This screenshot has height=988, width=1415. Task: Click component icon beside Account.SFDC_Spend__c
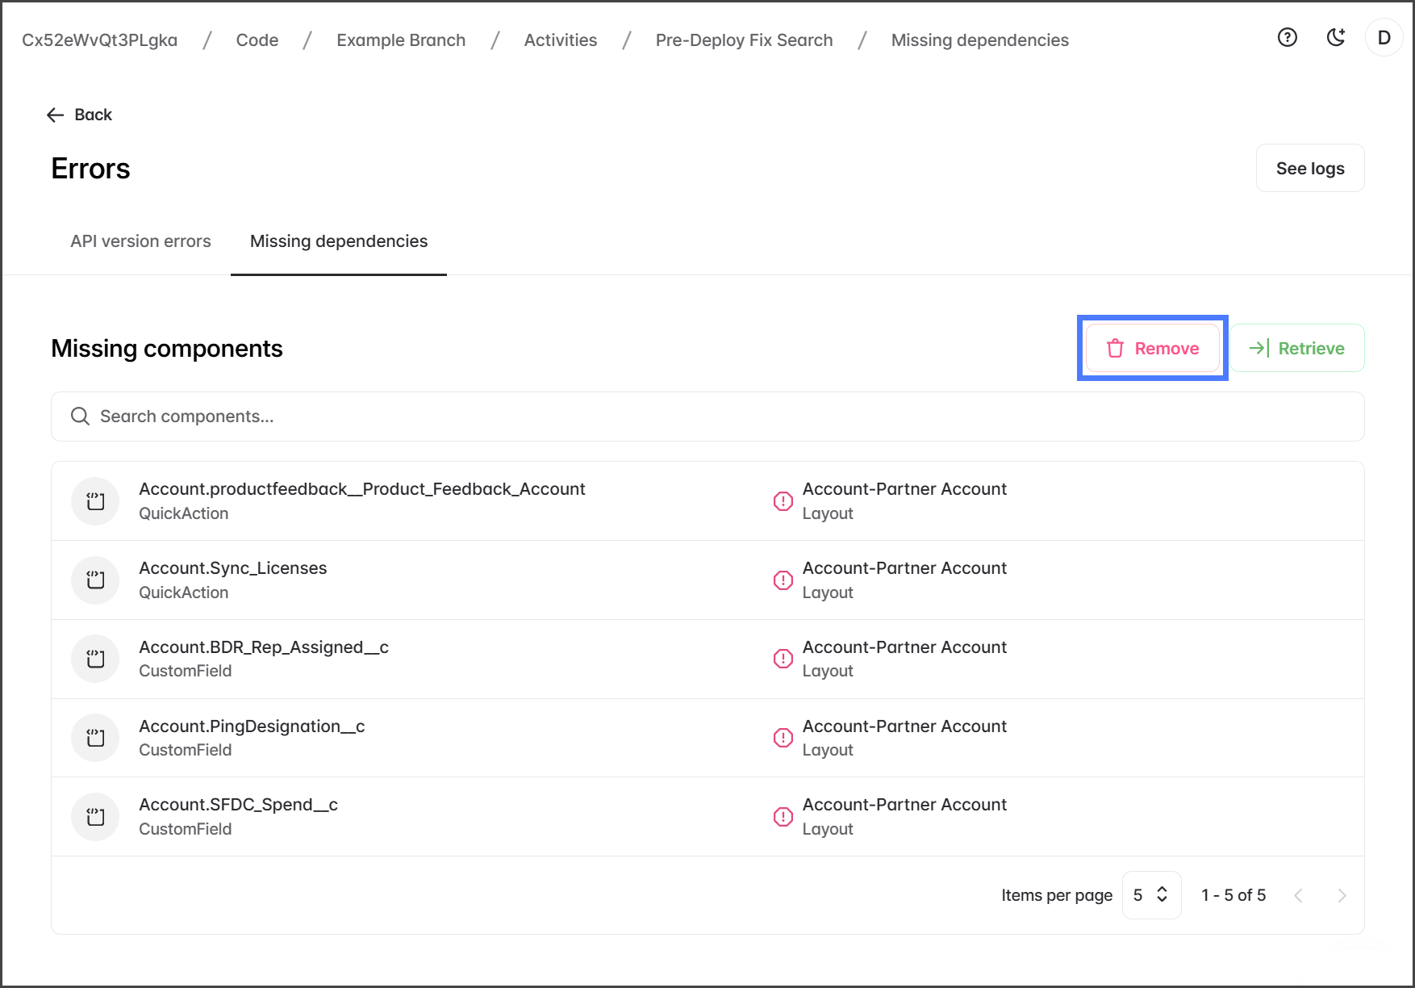pos(95,817)
